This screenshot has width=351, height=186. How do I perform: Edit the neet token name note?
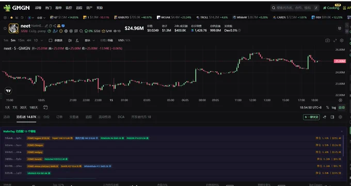point(46,26)
